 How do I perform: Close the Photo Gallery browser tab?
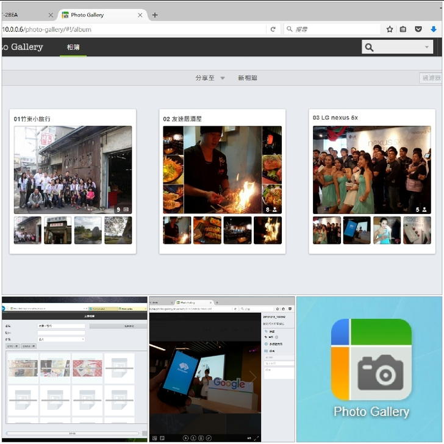[140, 15]
